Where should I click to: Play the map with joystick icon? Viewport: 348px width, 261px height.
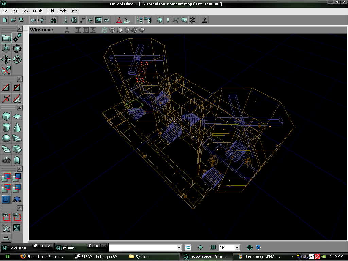205,20
